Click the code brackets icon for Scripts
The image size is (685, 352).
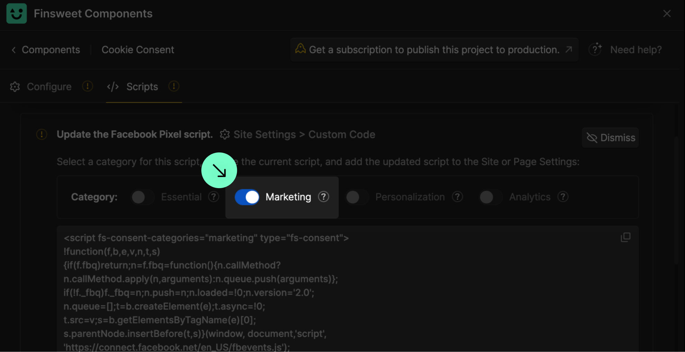pos(113,87)
